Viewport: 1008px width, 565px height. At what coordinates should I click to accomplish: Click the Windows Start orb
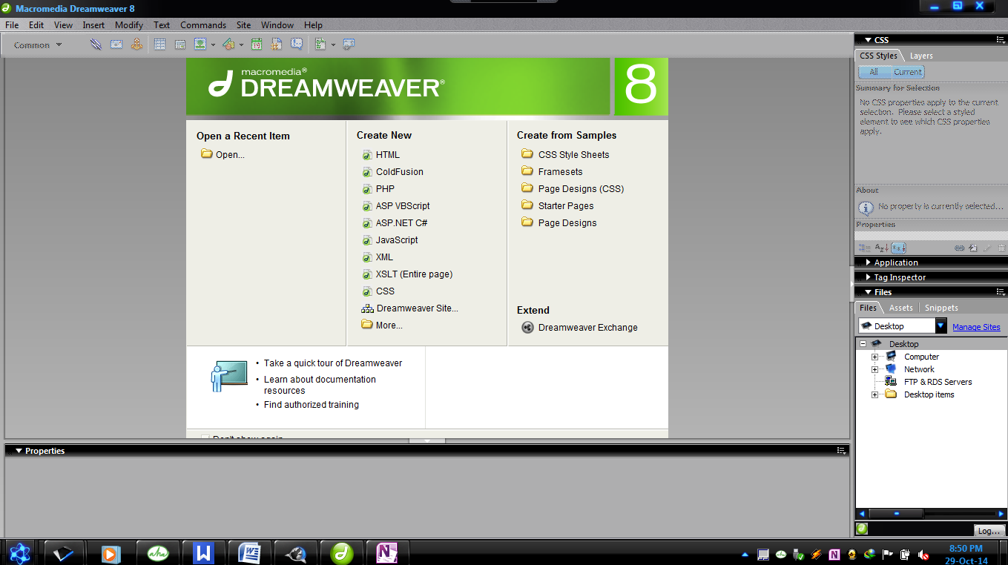point(19,552)
